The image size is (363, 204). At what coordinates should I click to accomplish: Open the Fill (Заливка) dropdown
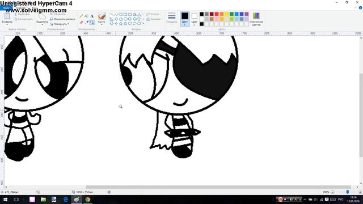pos(154,19)
